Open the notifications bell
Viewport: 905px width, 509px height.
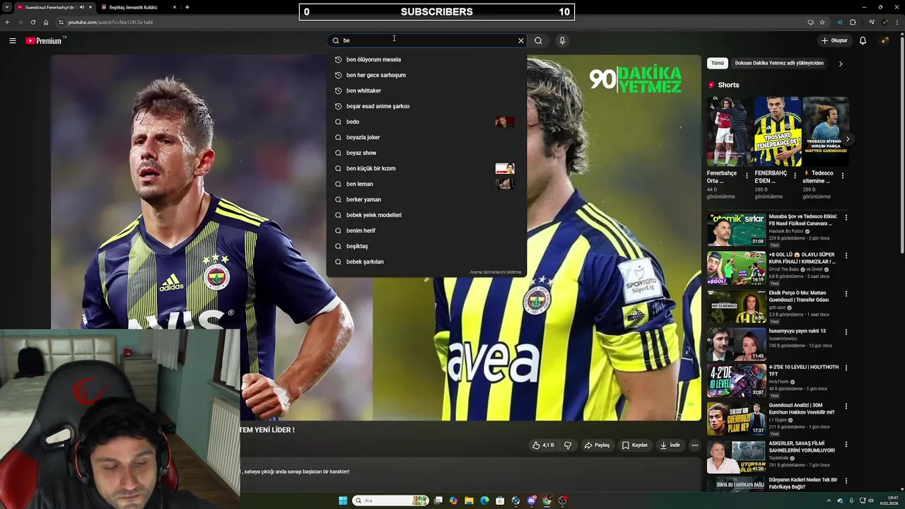[863, 40]
